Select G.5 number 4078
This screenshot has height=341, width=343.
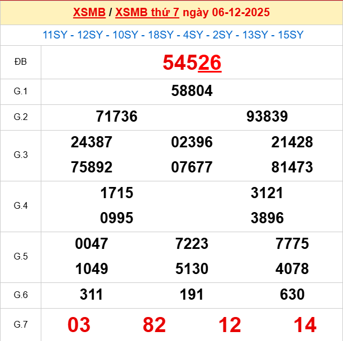[x=292, y=269]
